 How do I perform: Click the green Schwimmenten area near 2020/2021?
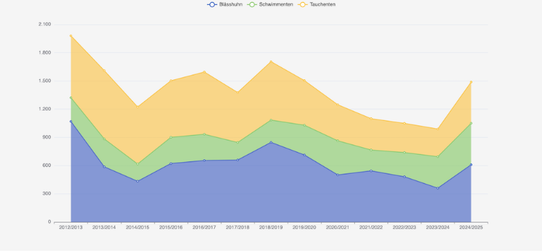(x=338, y=157)
